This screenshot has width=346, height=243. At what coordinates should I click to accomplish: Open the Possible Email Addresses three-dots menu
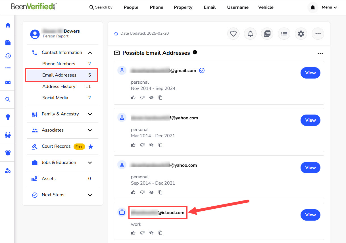[x=320, y=54]
